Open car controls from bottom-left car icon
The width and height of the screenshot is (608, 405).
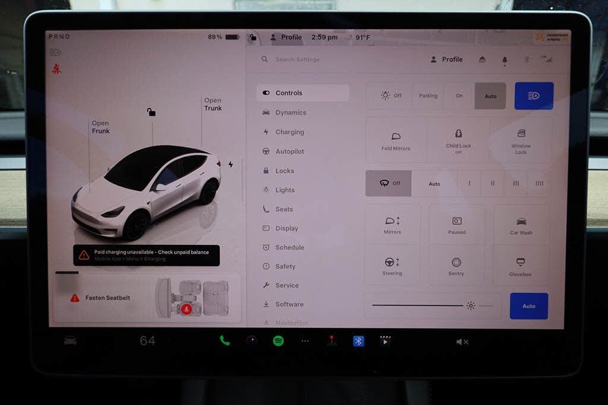pos(70,340)
